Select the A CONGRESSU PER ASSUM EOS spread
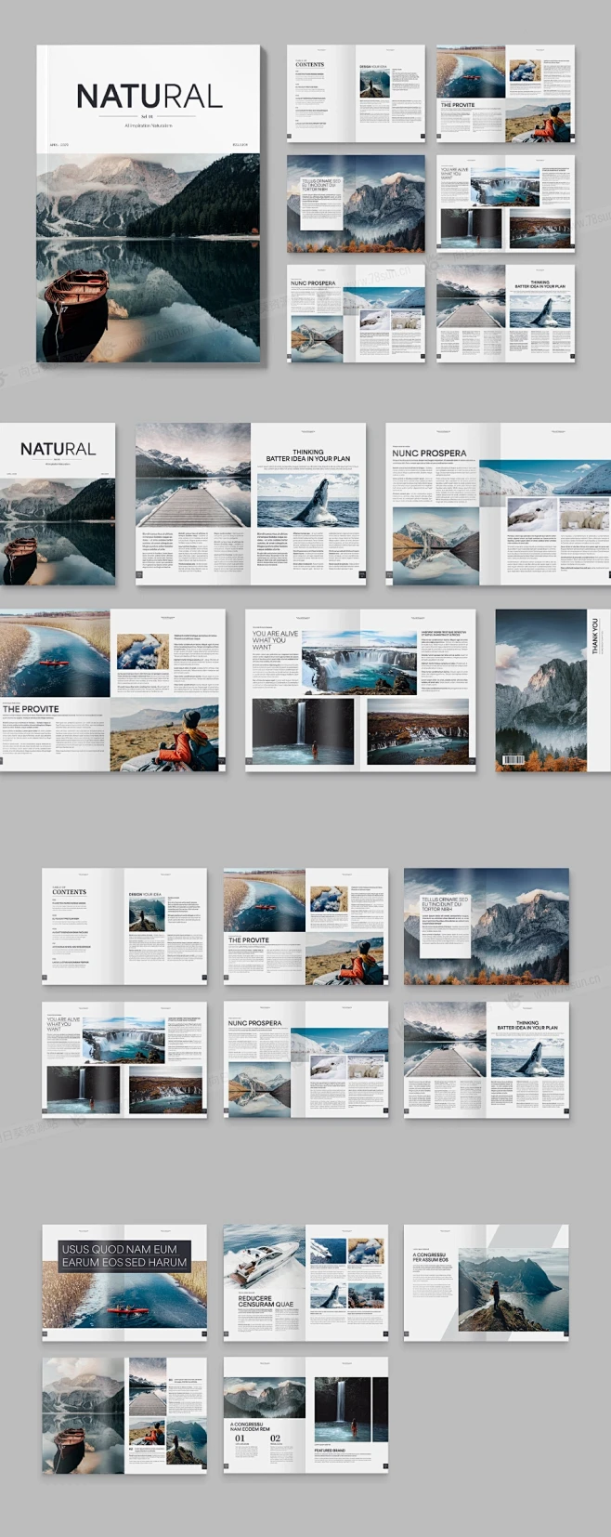 486,1282
